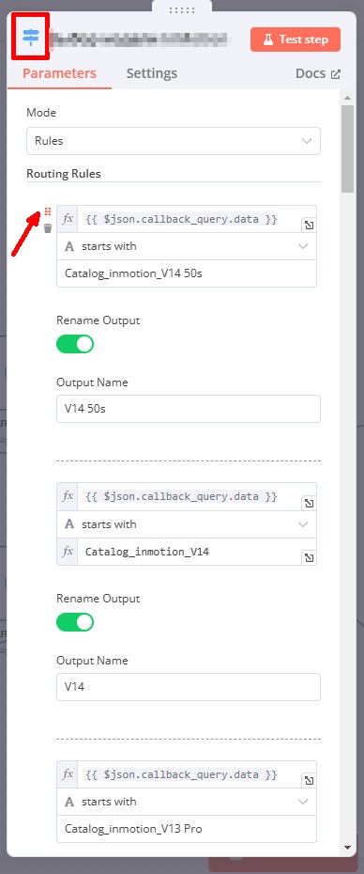The image size is (364, 874).
Task: Grab the drag handle of first routing rule
Action: (48, 211)
